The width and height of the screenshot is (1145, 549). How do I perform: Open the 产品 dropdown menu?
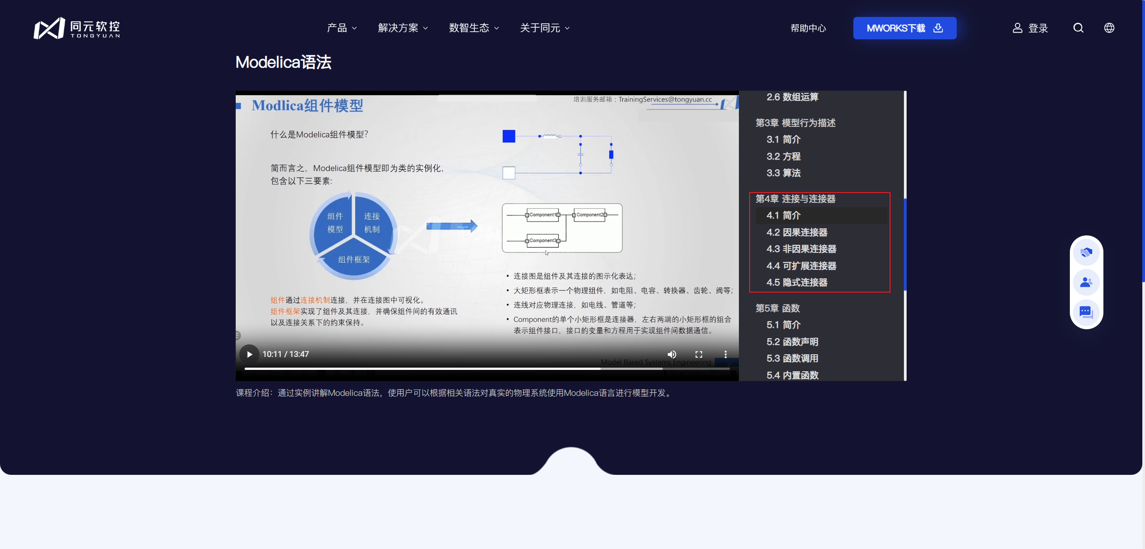tap(342, 28)
